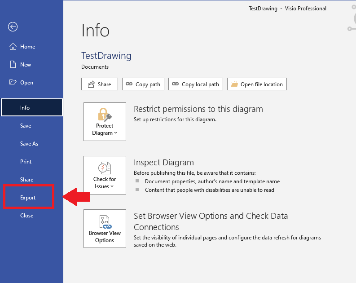
Task: Click the Restrict permissions to this diagram heading
Action: point(198,109)
